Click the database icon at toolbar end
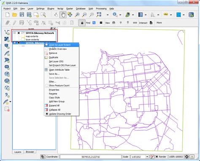 191,15
